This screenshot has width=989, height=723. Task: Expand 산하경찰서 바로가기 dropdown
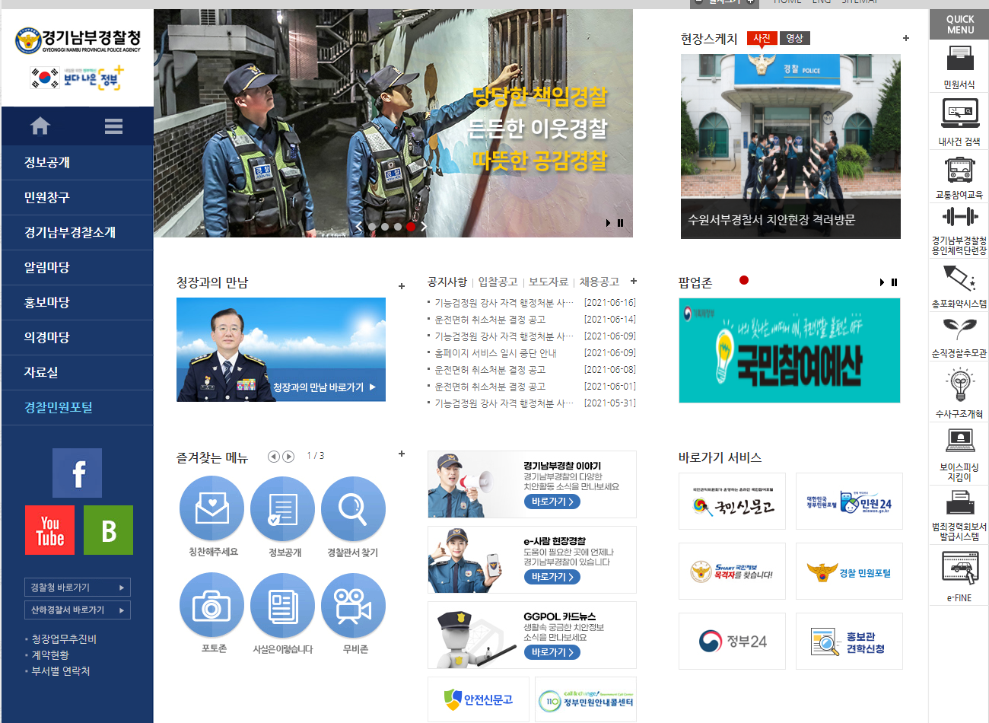(77, 610)
